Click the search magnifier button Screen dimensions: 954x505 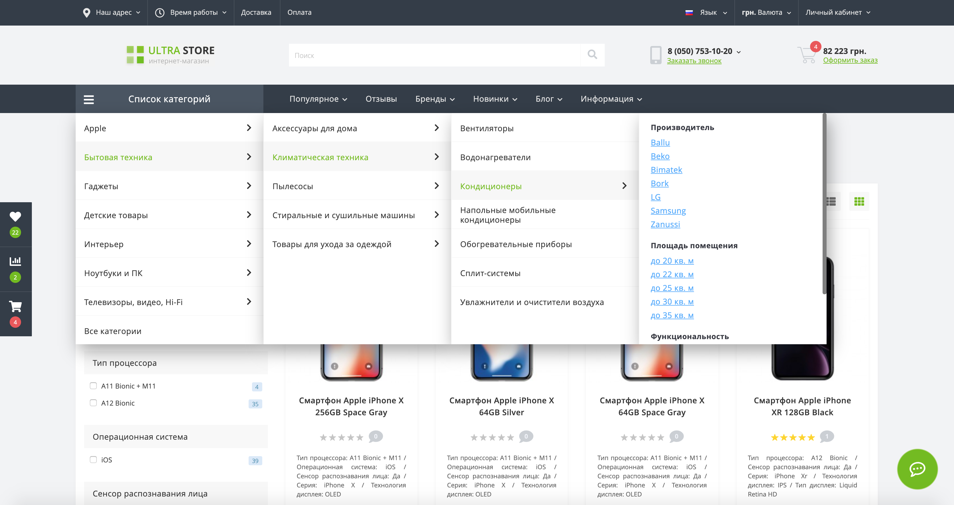(x=592, y=55)
